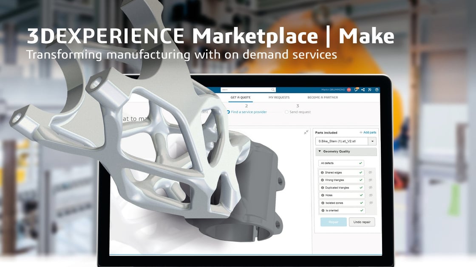The width and height of the screenshot is (476, 267).
Task: Click the info icon beside Shared edges
Action: [322, 172]
